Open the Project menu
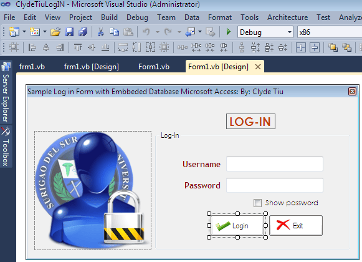The width and height of the screenshot is (362, 262). tap(80, 17)
